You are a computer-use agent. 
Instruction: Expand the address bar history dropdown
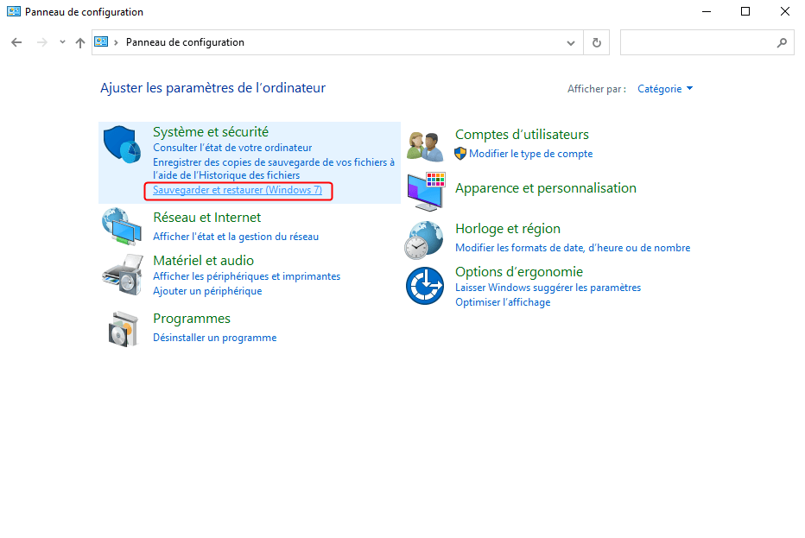(570, 42)
